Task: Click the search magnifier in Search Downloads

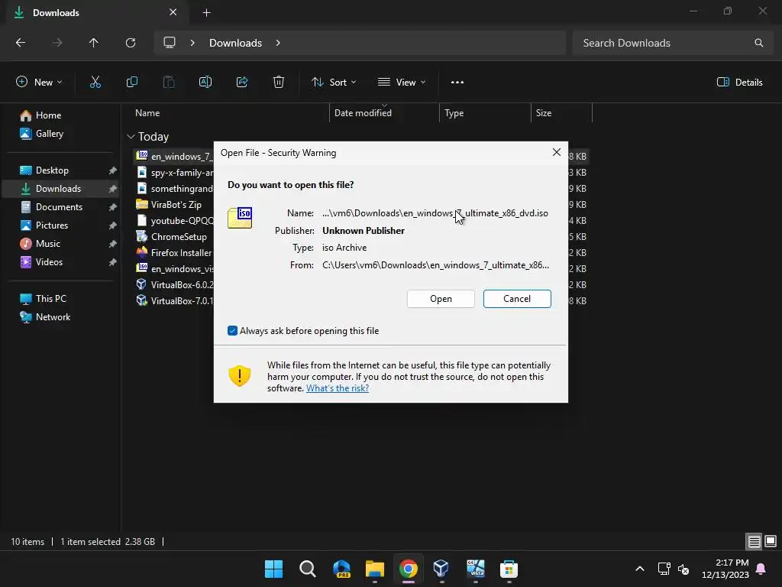Action: pos(758,43)
